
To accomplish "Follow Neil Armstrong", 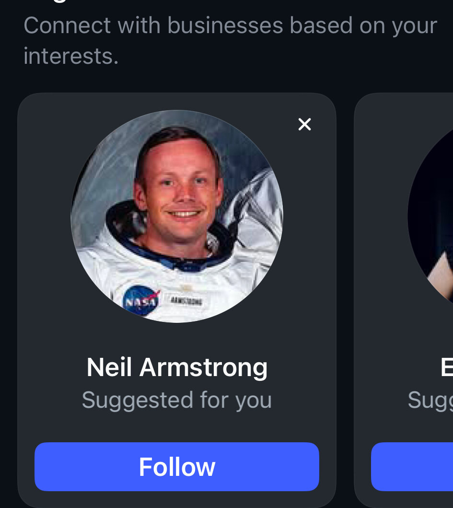I will (x=177, y=467).
